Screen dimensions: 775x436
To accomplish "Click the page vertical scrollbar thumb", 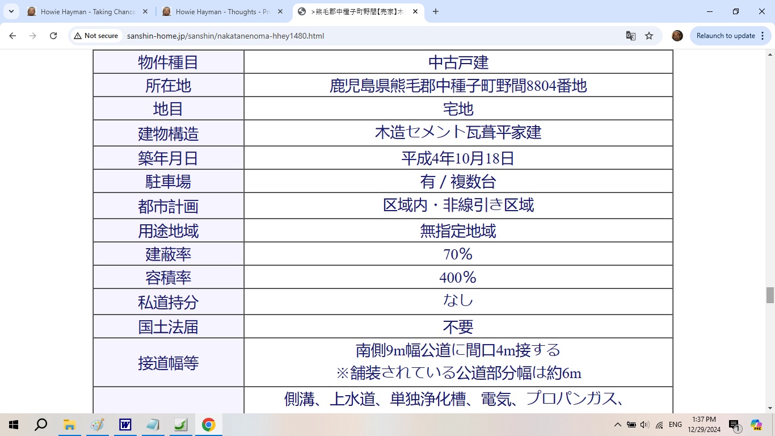I will 770,295.
